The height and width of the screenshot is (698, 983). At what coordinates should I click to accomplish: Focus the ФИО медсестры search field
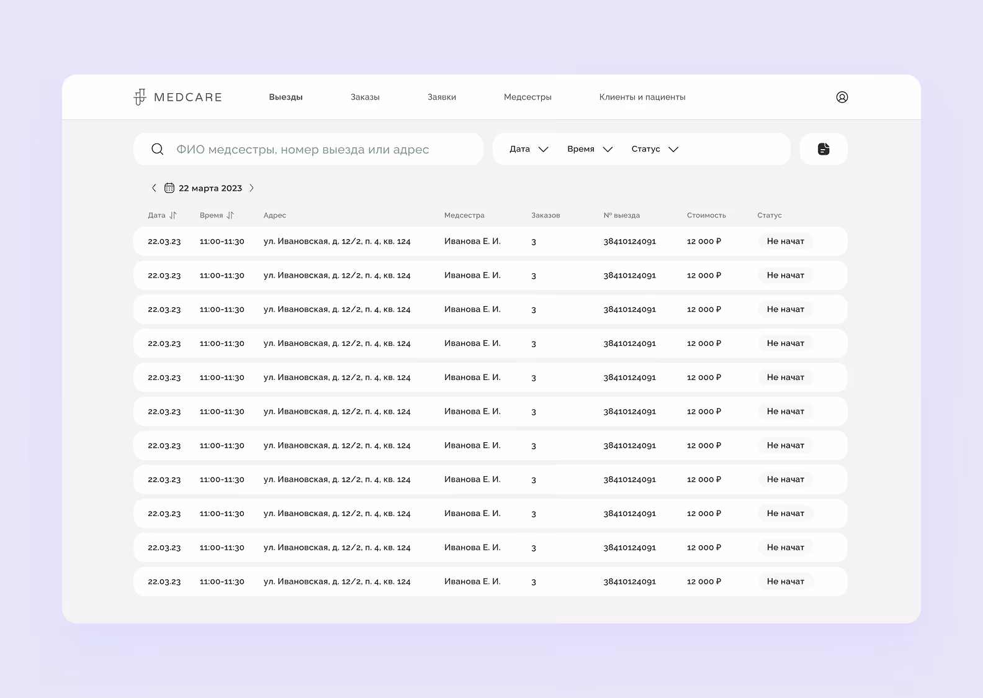click(308, 149)
